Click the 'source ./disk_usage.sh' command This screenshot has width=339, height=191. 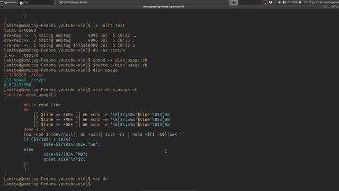click(120, 65)
